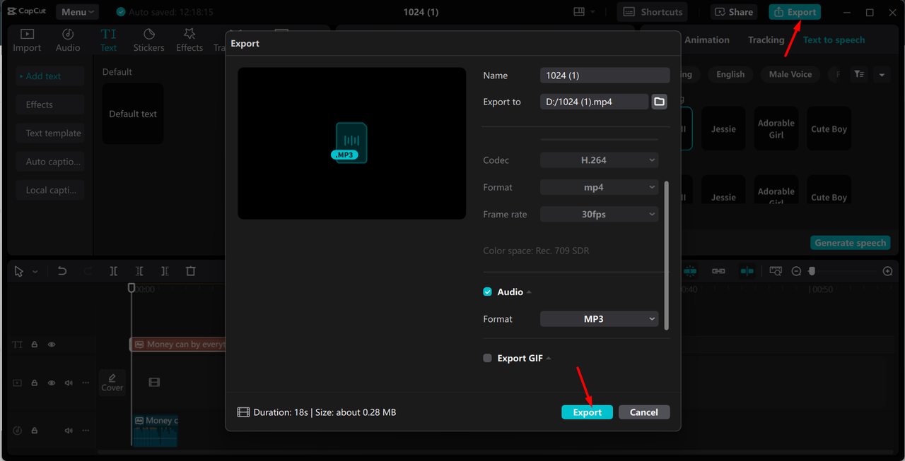Click the MP3 file icon in export preview
Image resolution: width=905 pixels, height=461 pixels.
pos(350,143)
